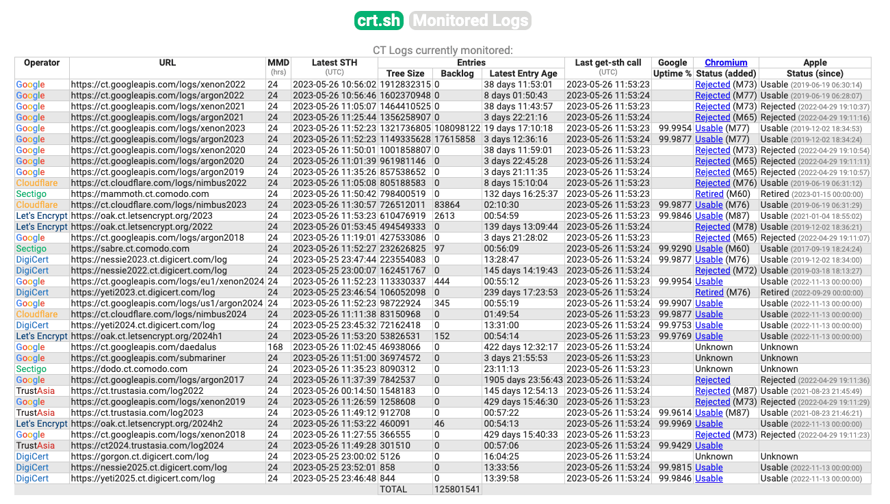This screenshot has height=504, width=890.
Task: Open Rejected link for trustasia log2022
Action: point(712,390)
